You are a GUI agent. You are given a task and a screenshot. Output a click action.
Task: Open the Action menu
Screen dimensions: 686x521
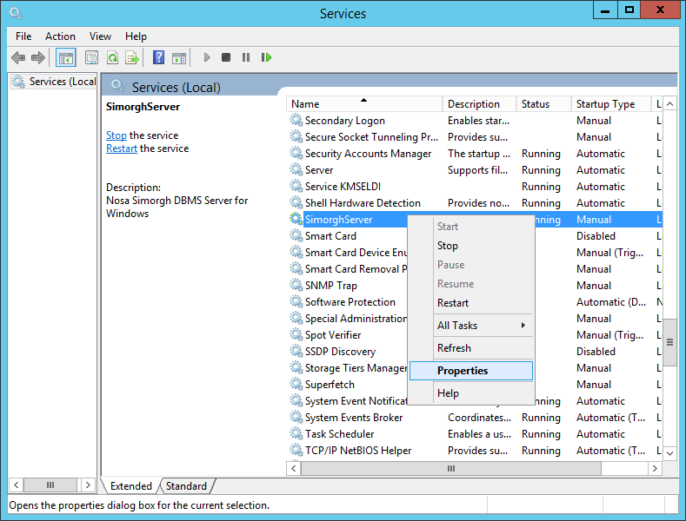[60, 36]
